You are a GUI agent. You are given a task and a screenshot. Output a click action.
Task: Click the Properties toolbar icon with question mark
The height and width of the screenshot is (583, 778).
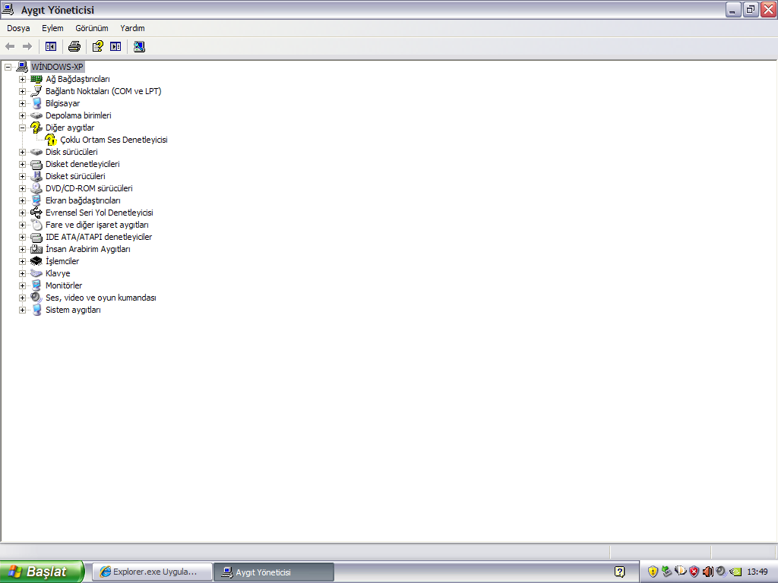point(97,46)
